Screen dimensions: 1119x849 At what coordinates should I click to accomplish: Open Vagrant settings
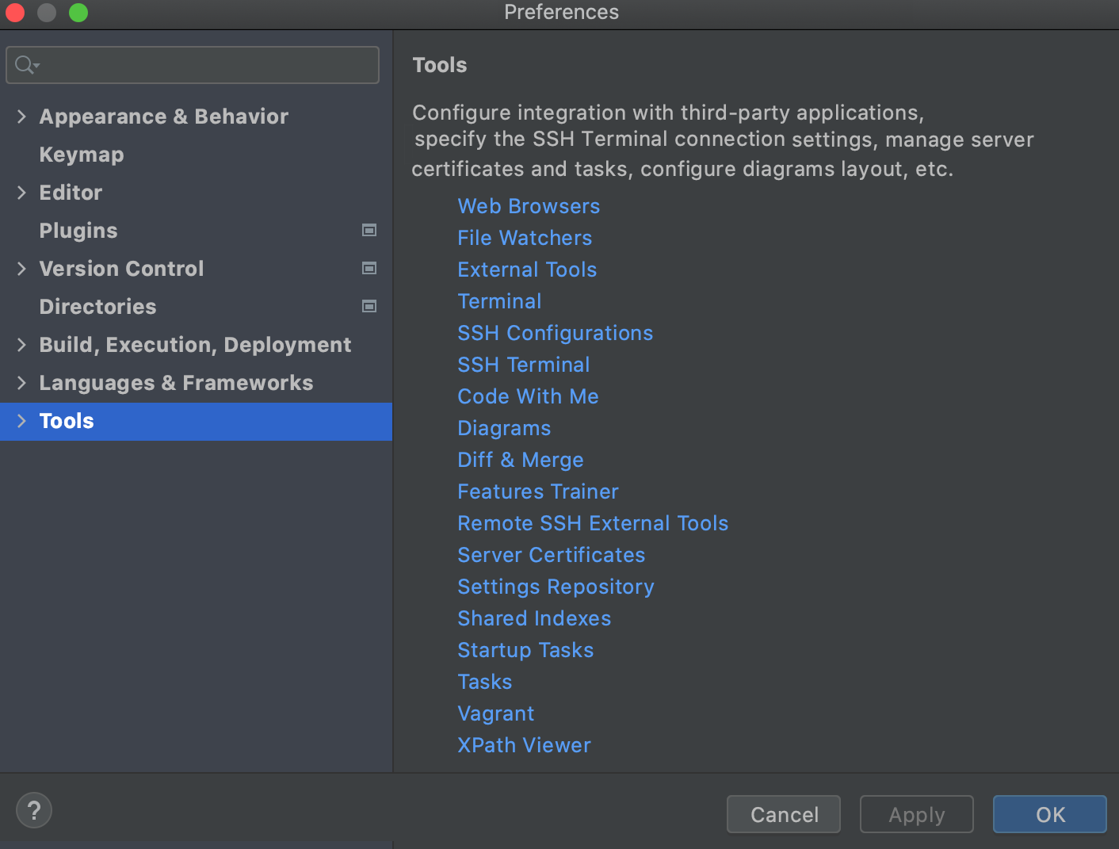pos(495,713)
